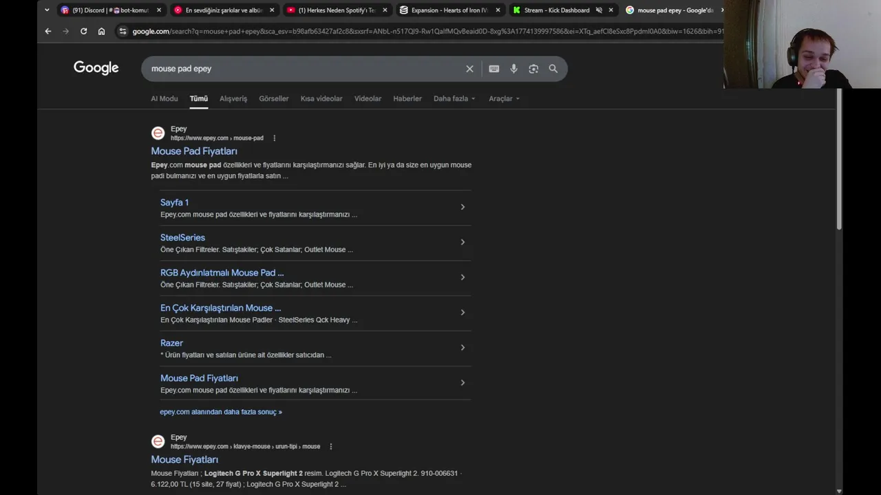The height and width of the screenshot is (495, 881).
Task: Click the scrollbar down arrow
Action: tap(839, 491)
